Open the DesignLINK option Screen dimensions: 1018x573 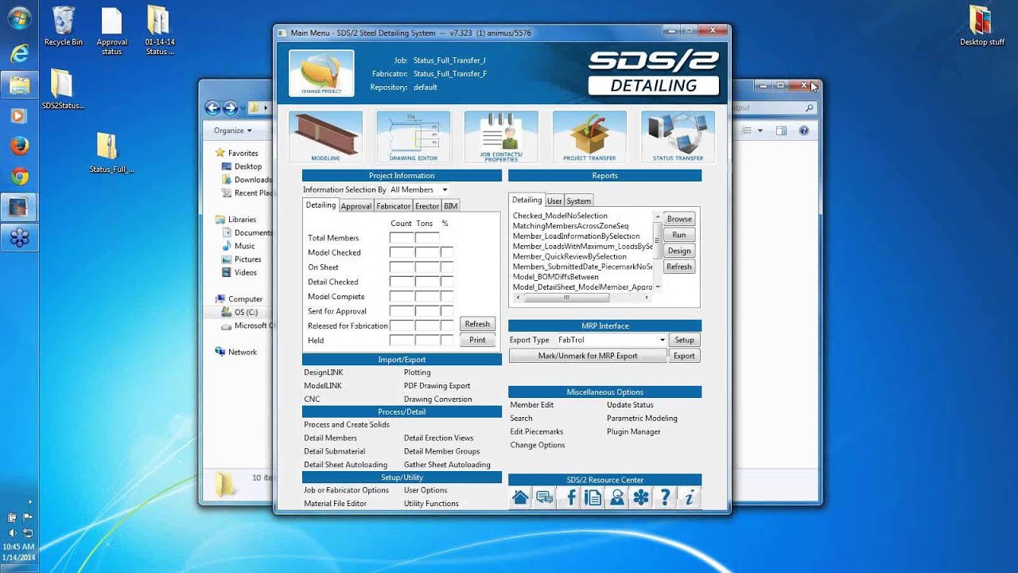coord(324,372)
